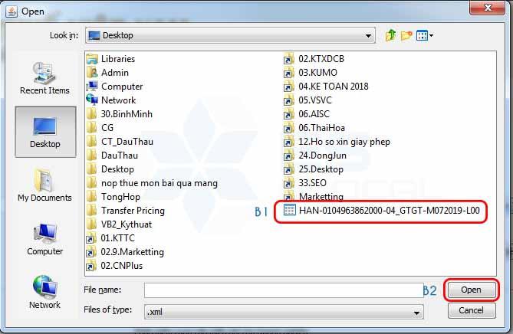Select Computer in the places sidebar

[44, 239]
